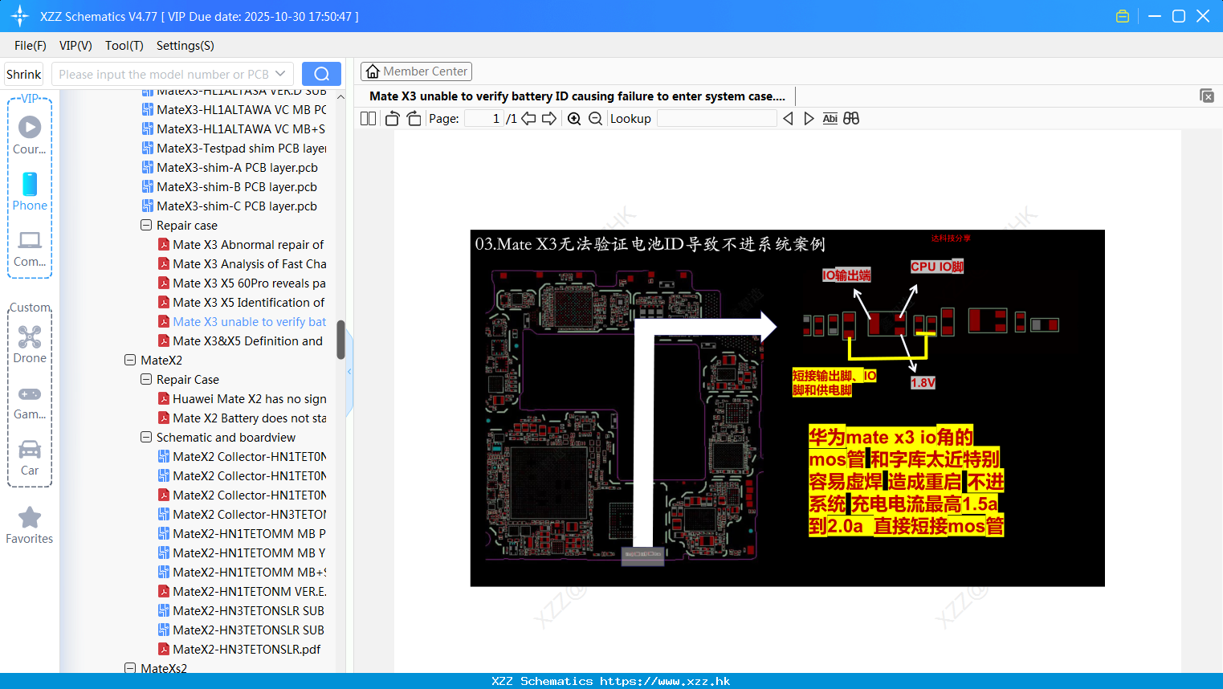
Task: Click the tree panel vertical scrollbar thumb
Action: coord(340,340)
